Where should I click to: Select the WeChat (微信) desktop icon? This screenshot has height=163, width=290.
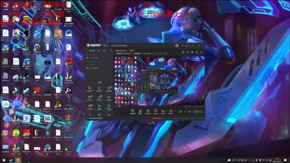[x=16, y=20]
